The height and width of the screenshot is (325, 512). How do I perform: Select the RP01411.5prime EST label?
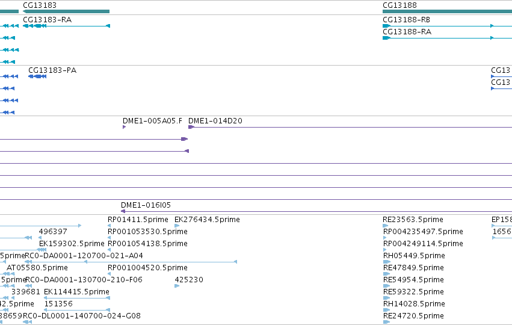pos(138,220)
